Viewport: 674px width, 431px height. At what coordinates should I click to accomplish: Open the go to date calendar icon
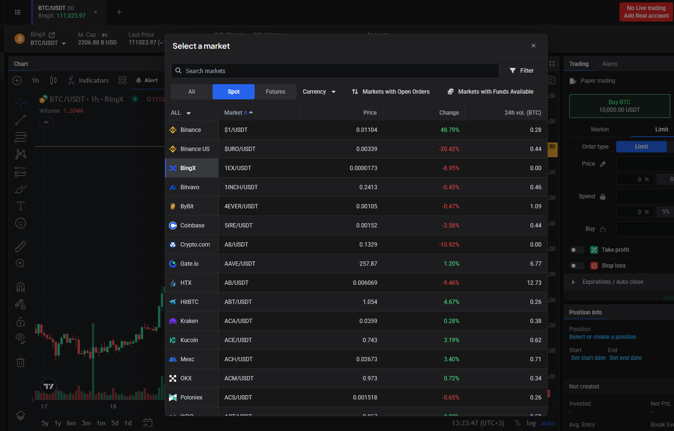148,423
